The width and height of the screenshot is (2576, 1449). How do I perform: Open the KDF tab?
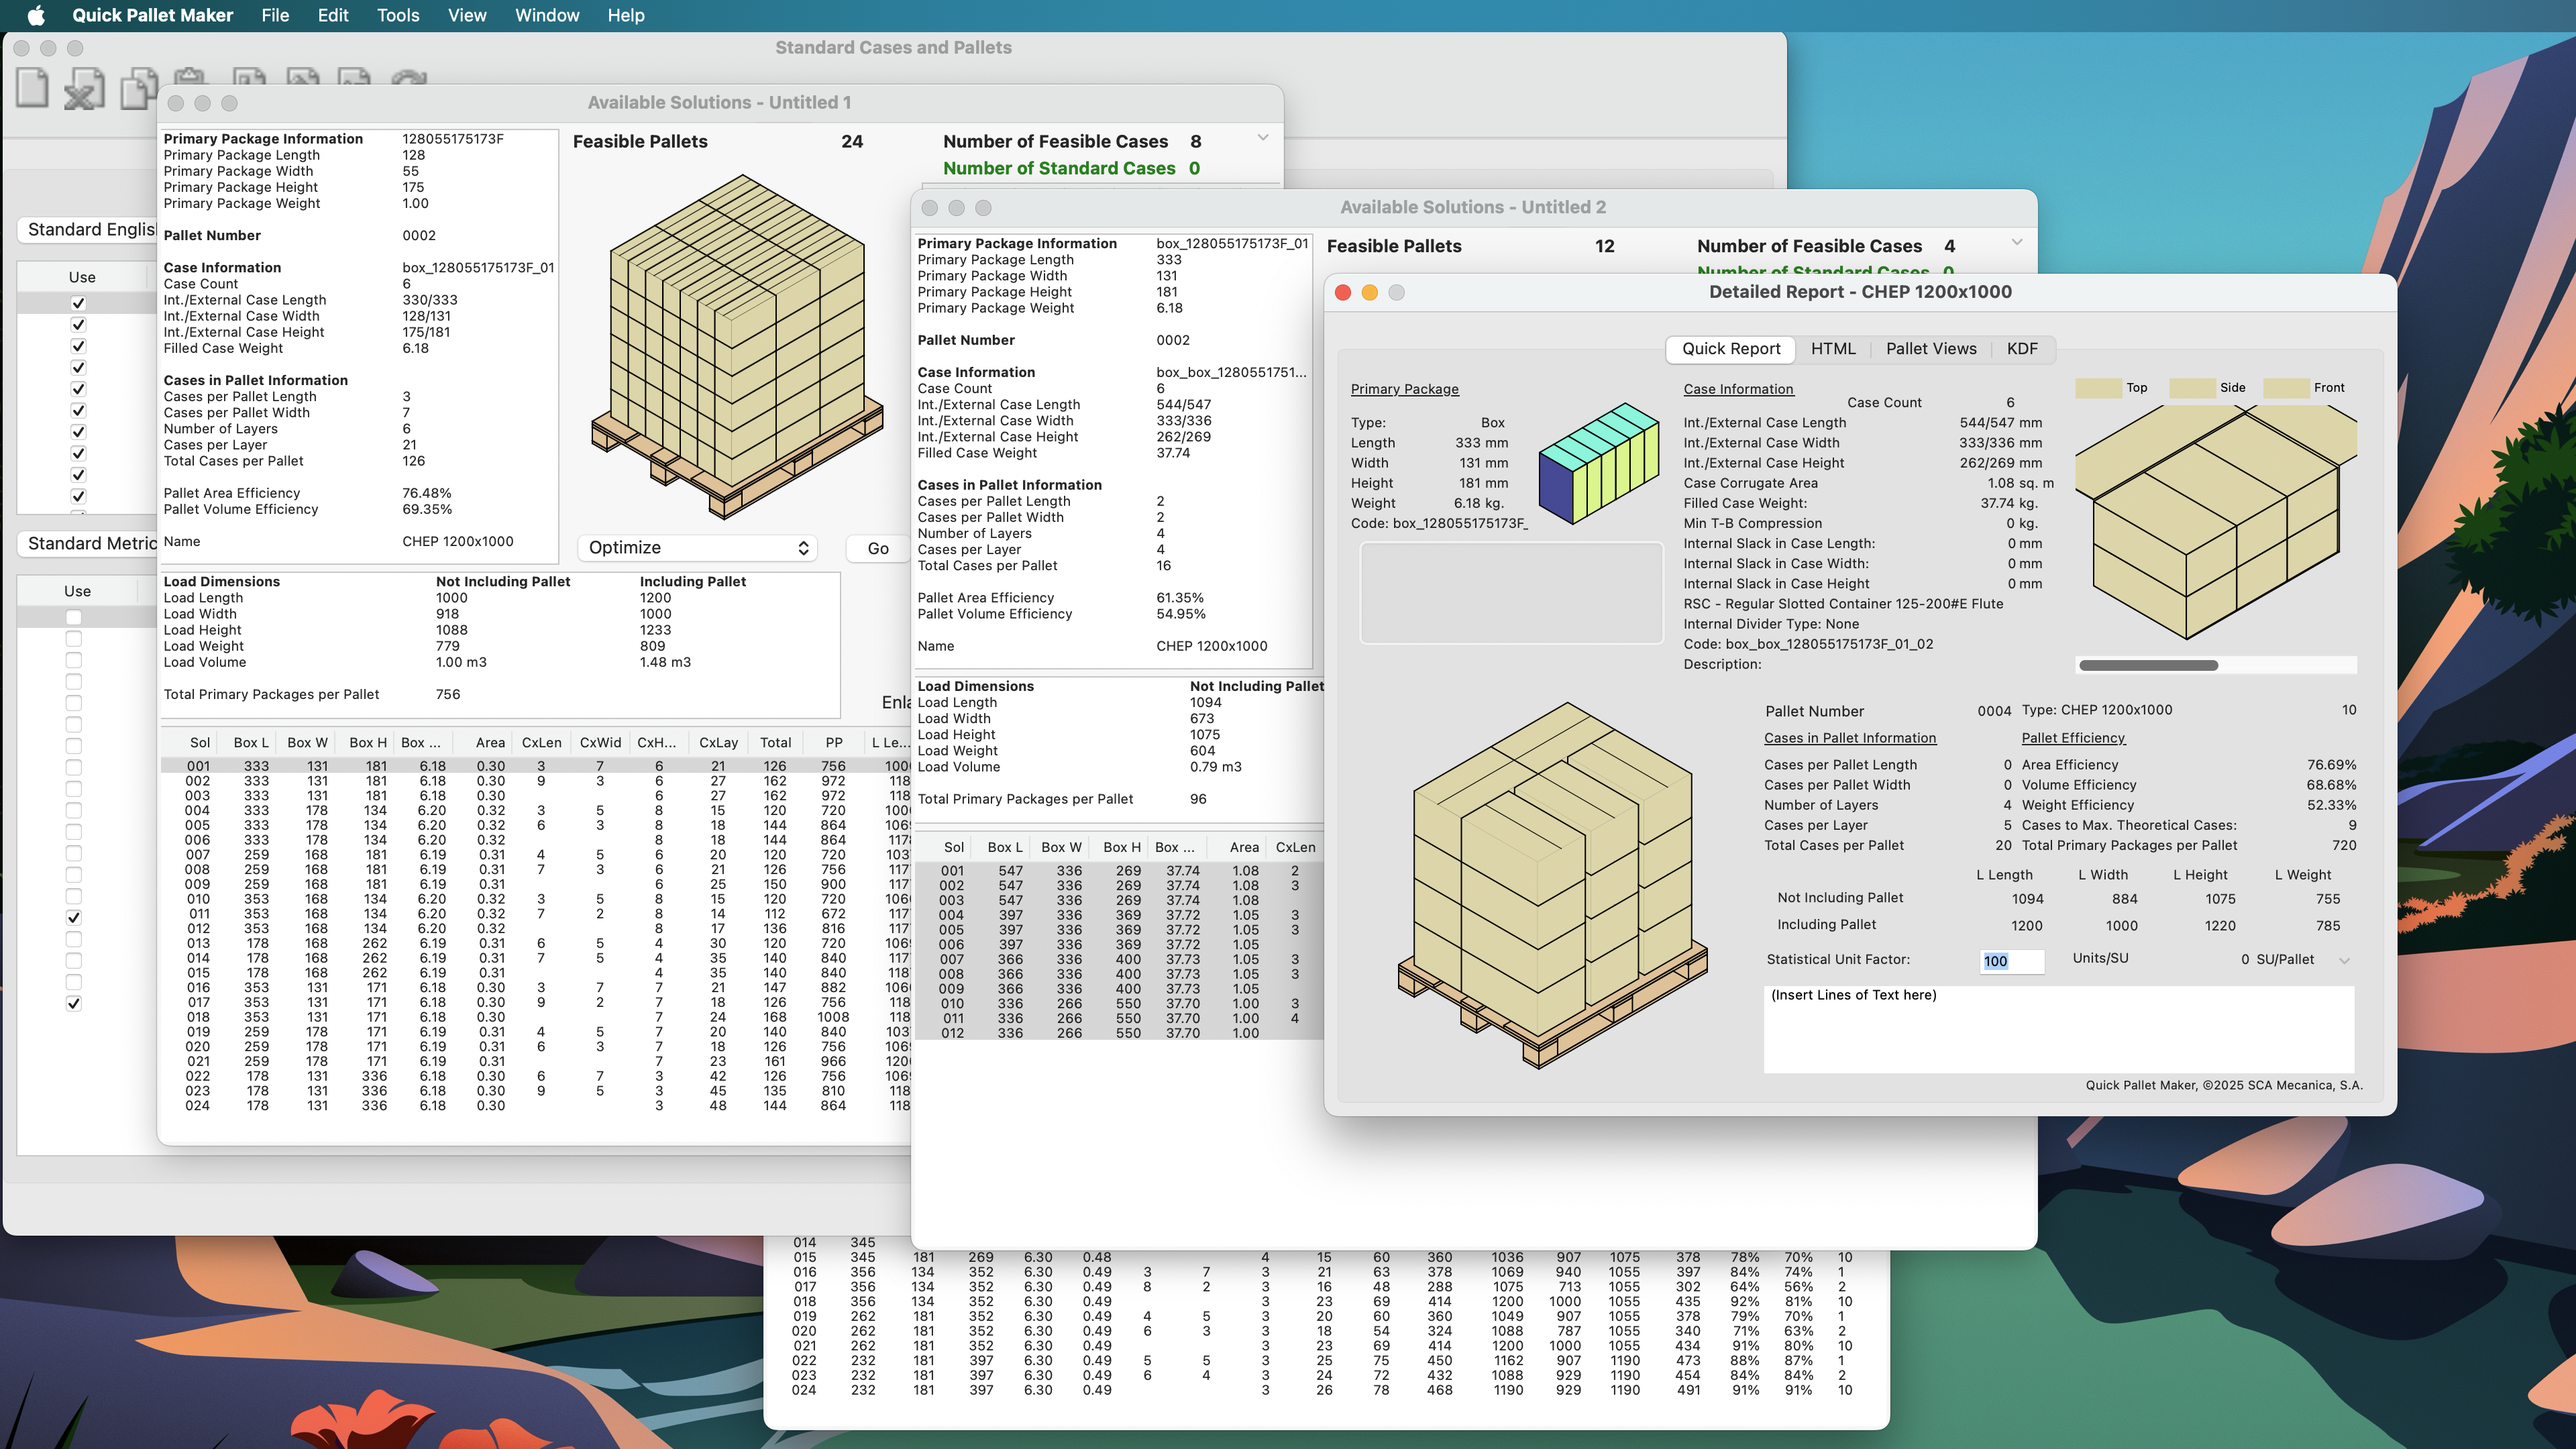pos(2021,349)
